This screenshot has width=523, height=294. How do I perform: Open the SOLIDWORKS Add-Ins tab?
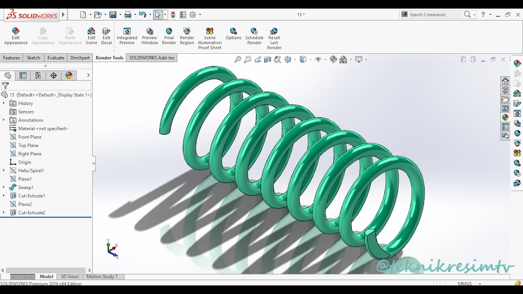coord(152,58)
